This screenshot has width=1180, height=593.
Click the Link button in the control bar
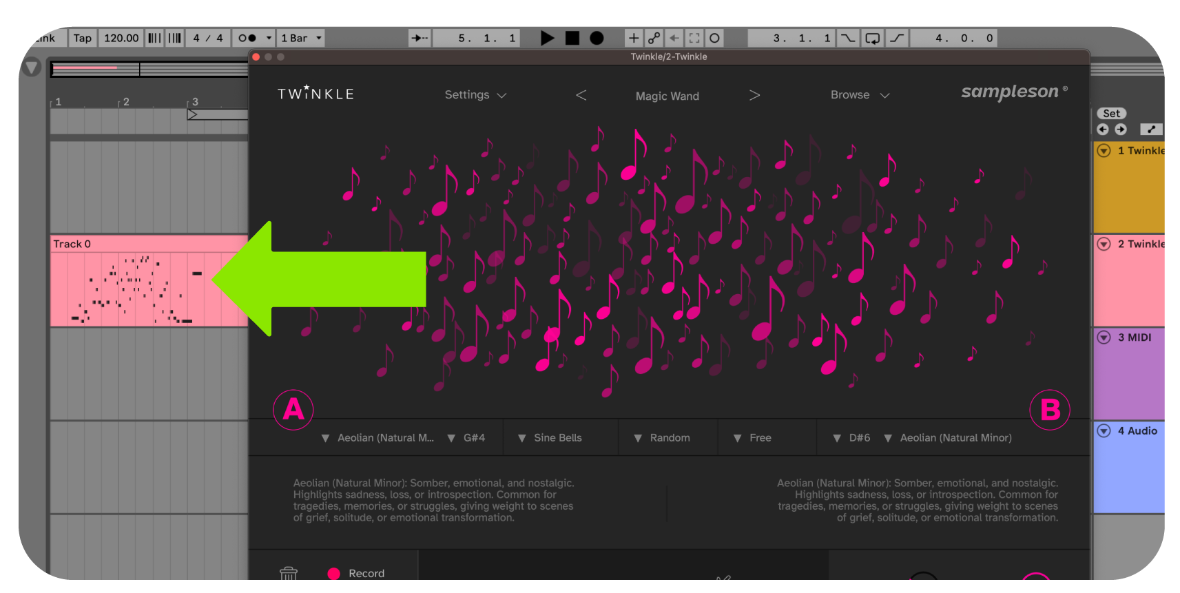click(46, 38)
